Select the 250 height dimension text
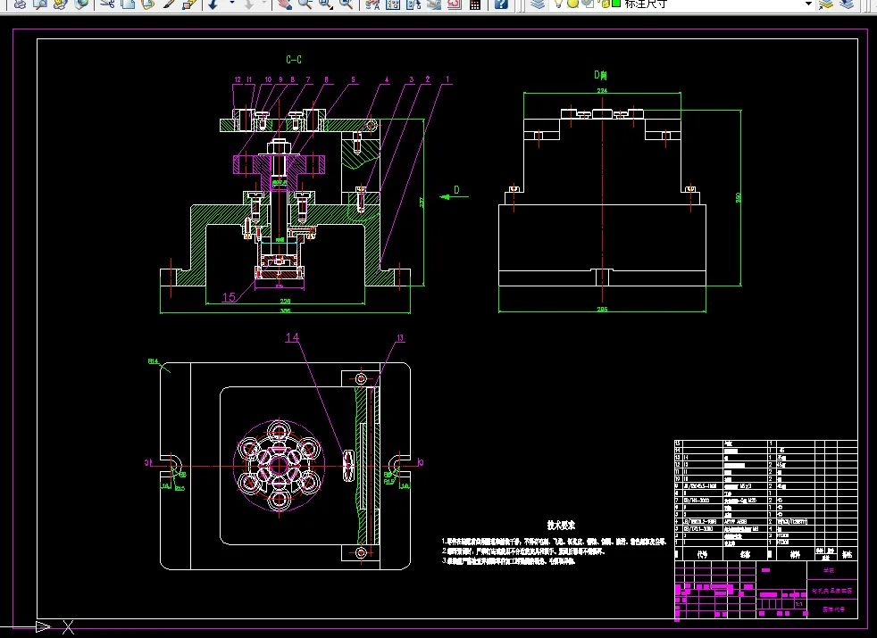Viewport: 877px width, 638px height. tap(739, 197)
